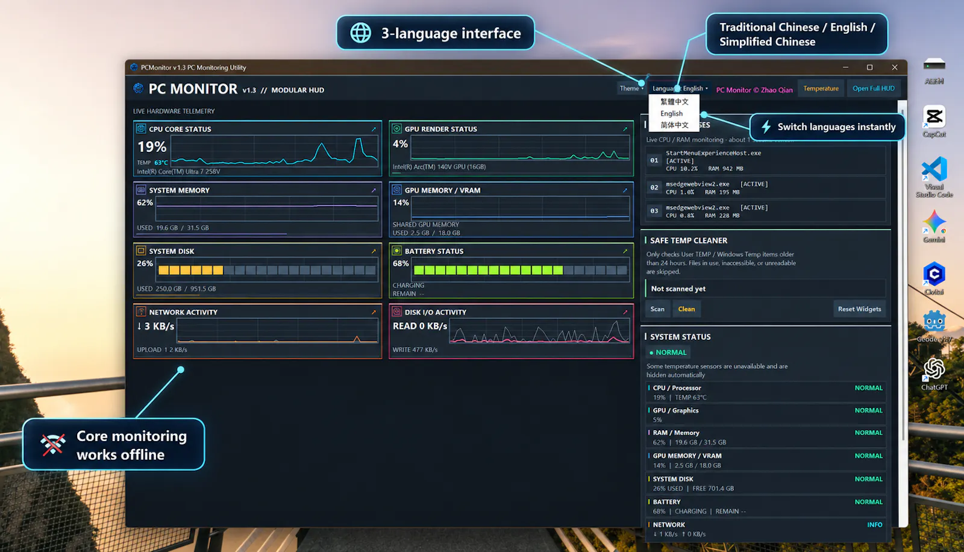The height and width of the screenshot is (552, 964).
Task: Collapse the Language English dropdown
Action: click(x=680, y=89)
